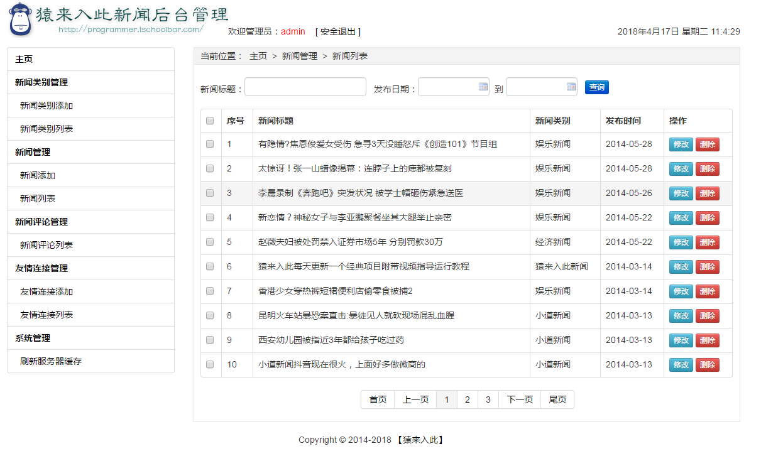The width and height of the screenshot is (761, 451).
Task: Check the box for news row 1
Action: (x=210, y=144)
